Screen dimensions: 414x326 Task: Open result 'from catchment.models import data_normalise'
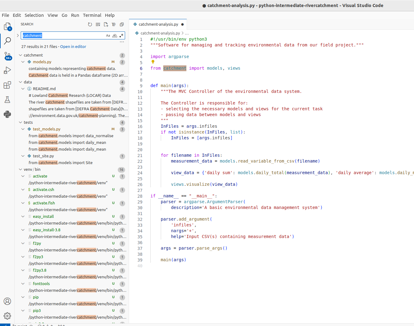click(x=71, y=136)
